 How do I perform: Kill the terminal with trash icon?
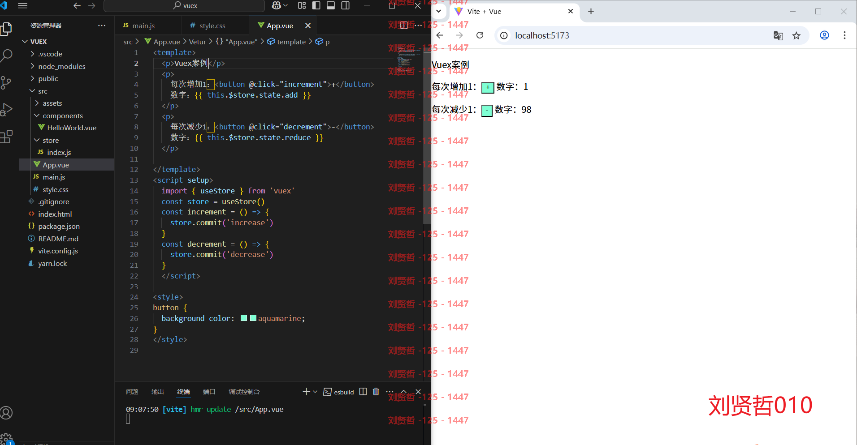(376, 392)
